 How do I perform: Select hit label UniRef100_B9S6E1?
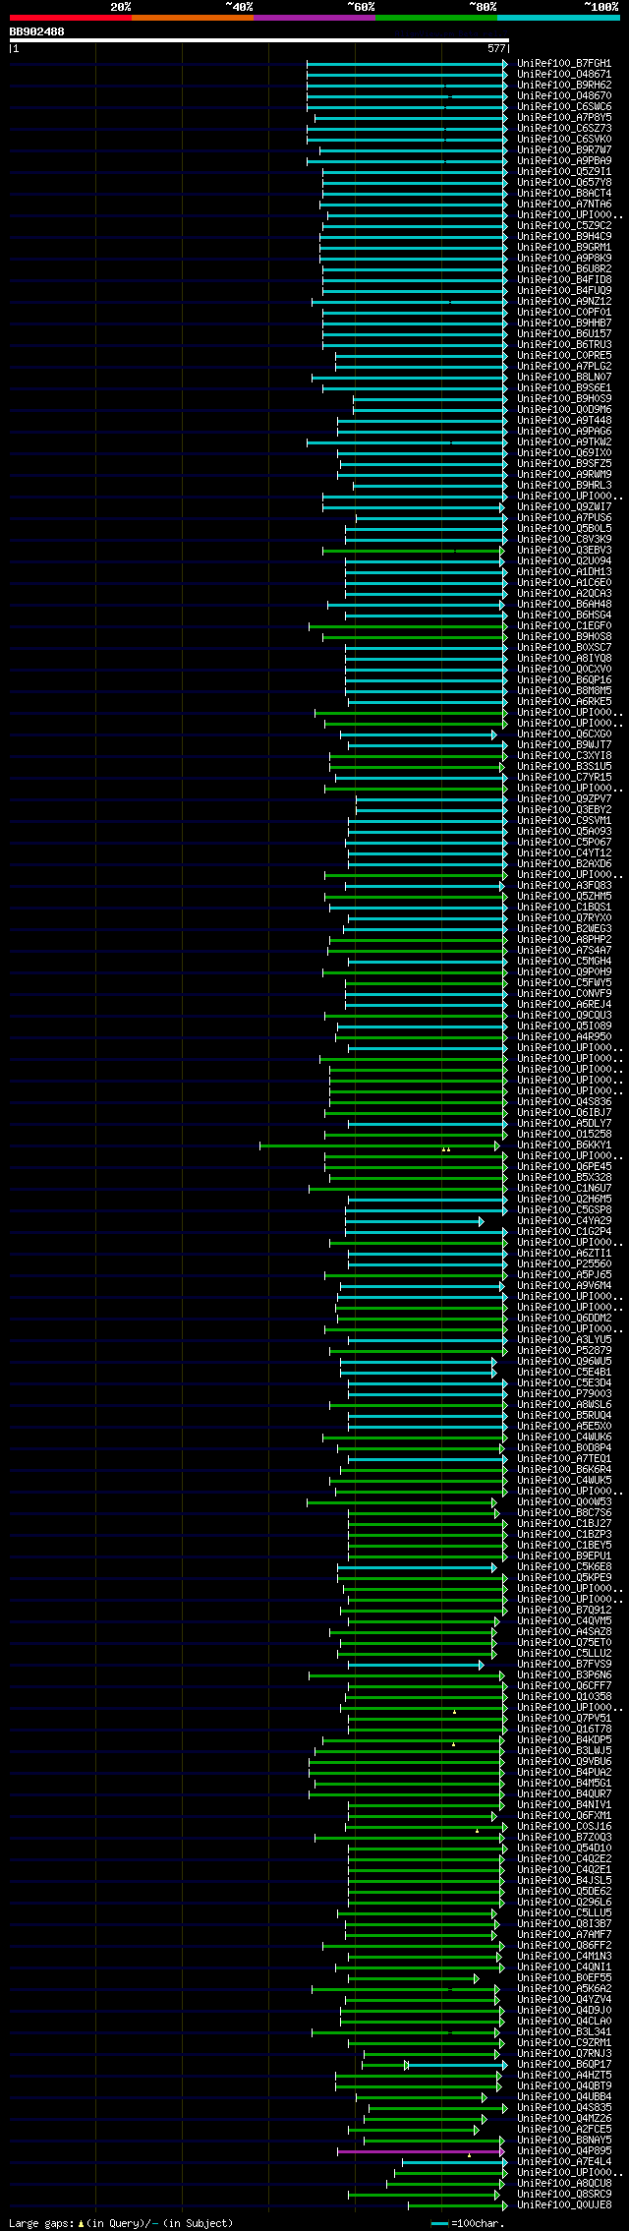click(x=564, y=387)
